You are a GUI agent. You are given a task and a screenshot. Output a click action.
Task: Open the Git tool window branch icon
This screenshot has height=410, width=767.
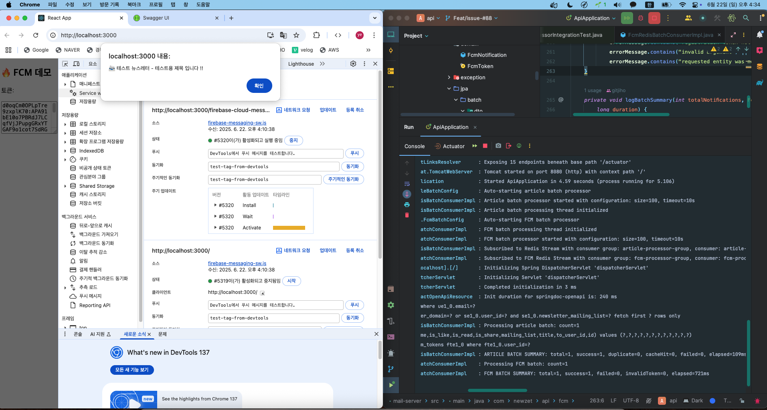pos(391,369)
